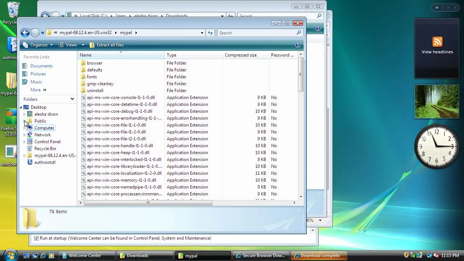Click Show Desktop quick launch icon
Image resolution: width=464 pixels, height=261 pixels.
point(26,256)
